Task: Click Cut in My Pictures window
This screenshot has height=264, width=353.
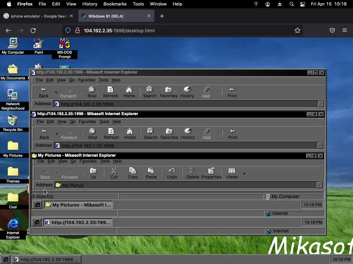Action: coord(114,173)
